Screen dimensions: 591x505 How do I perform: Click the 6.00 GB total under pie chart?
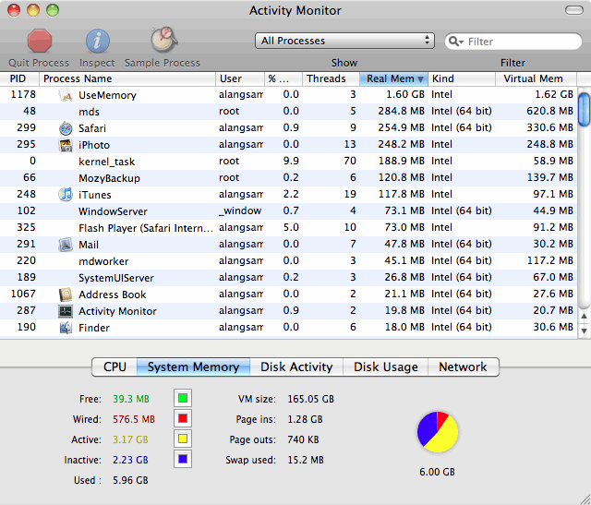(437, 472)
